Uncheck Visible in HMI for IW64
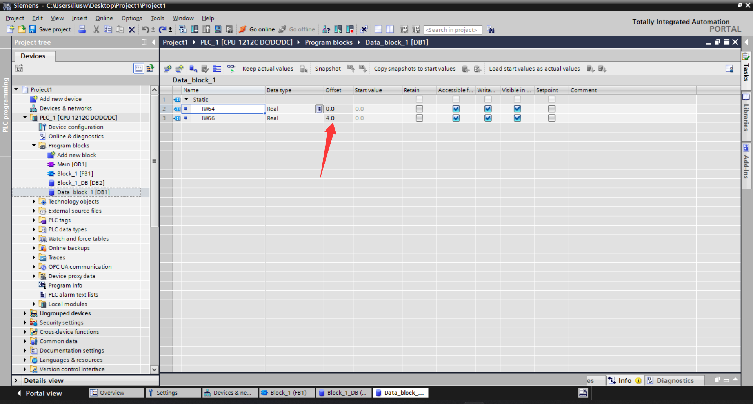This screenshot has height=404, width=753. [517, 109]
